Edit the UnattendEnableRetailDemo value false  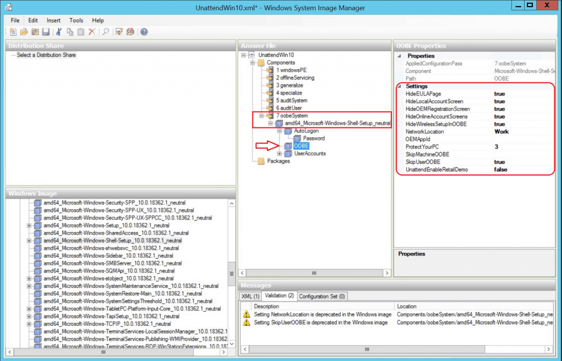point(524,169)
